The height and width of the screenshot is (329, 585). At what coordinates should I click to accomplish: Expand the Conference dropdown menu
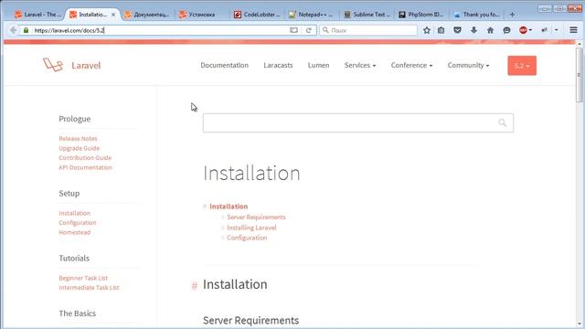pyautogui.click(x=411, y=65)
